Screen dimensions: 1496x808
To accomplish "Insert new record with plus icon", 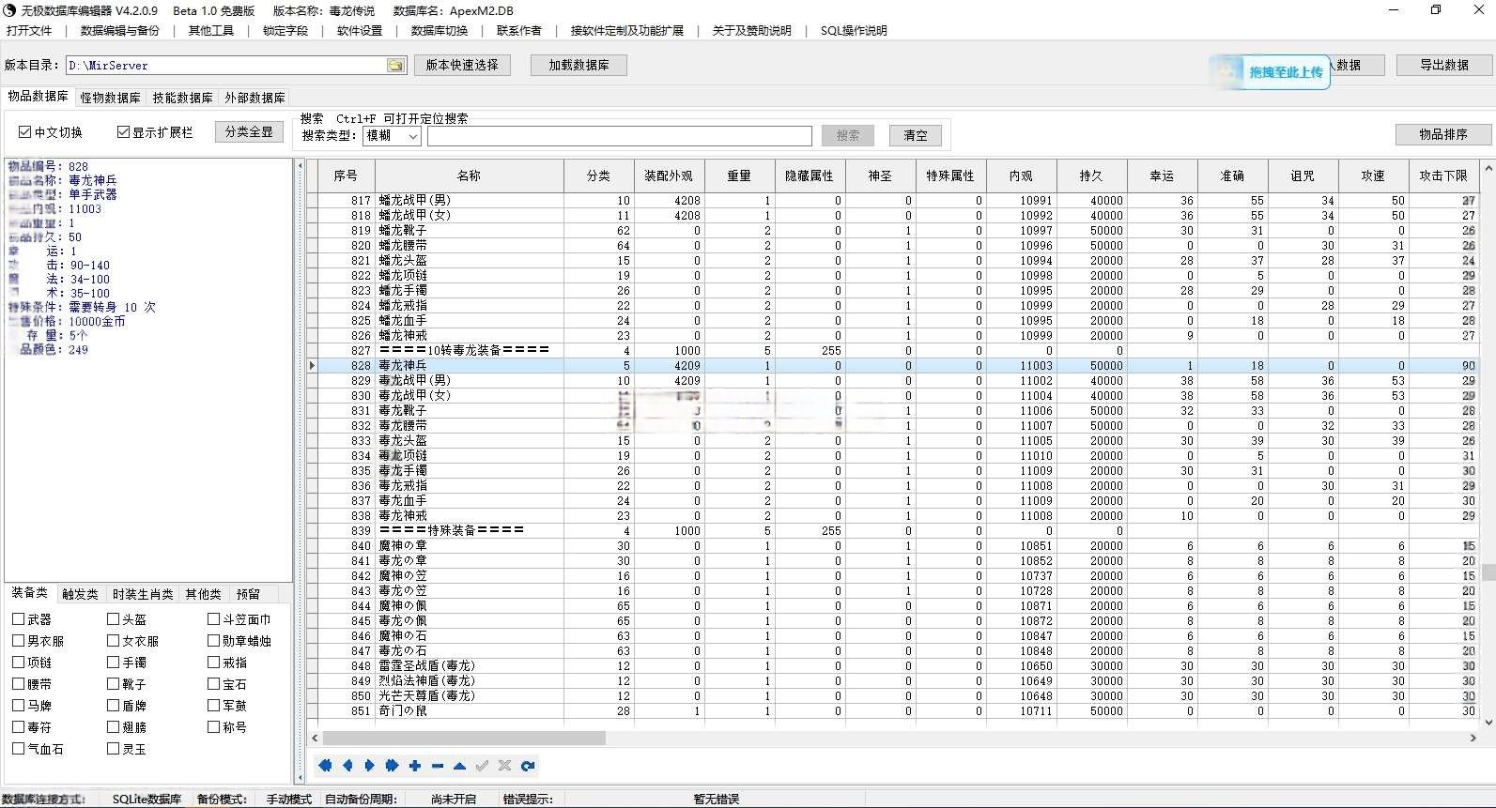I will pos(414,766).
